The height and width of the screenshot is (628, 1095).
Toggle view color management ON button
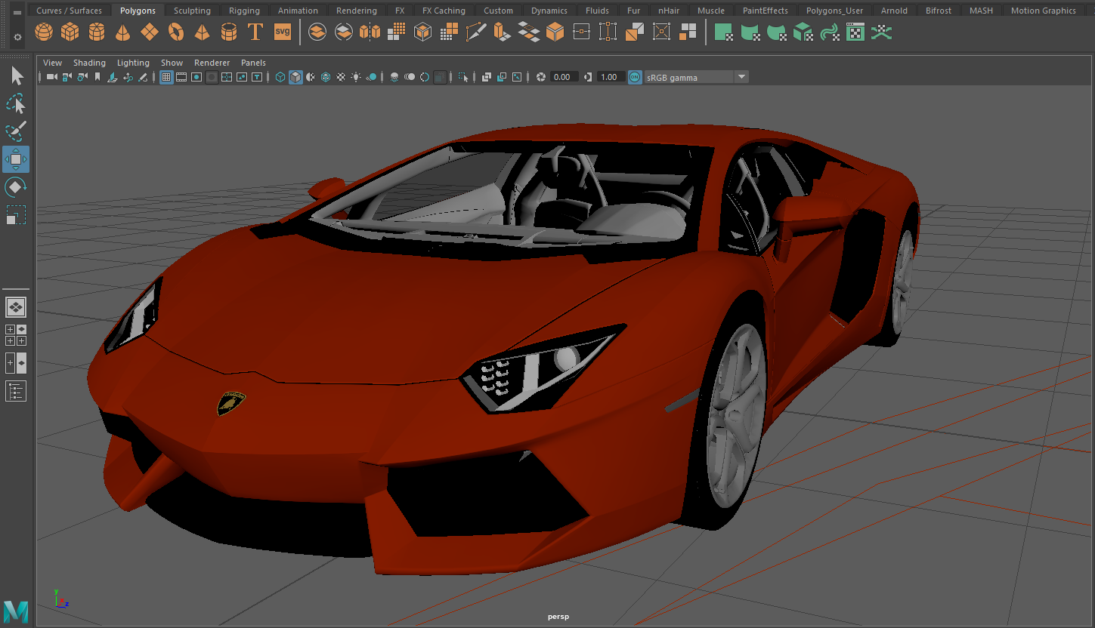[635, 77]
